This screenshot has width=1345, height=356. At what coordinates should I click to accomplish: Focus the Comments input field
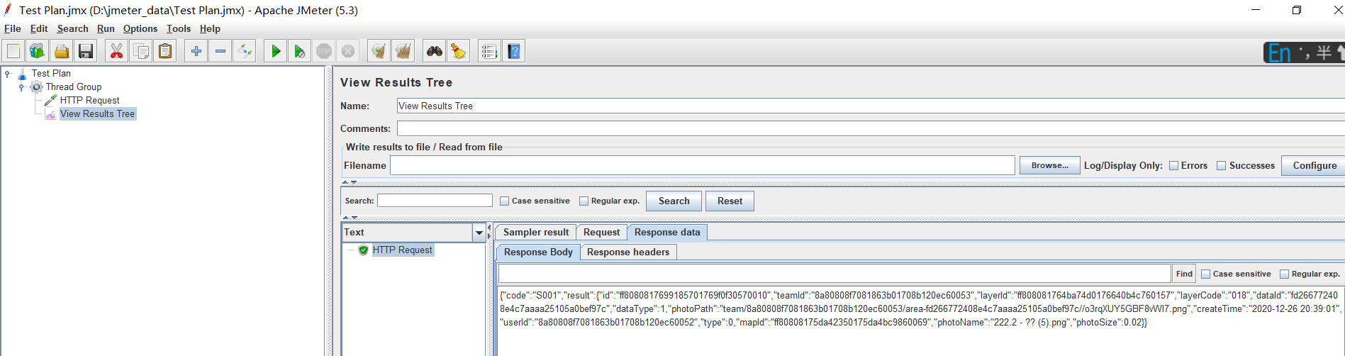point(871,129)
